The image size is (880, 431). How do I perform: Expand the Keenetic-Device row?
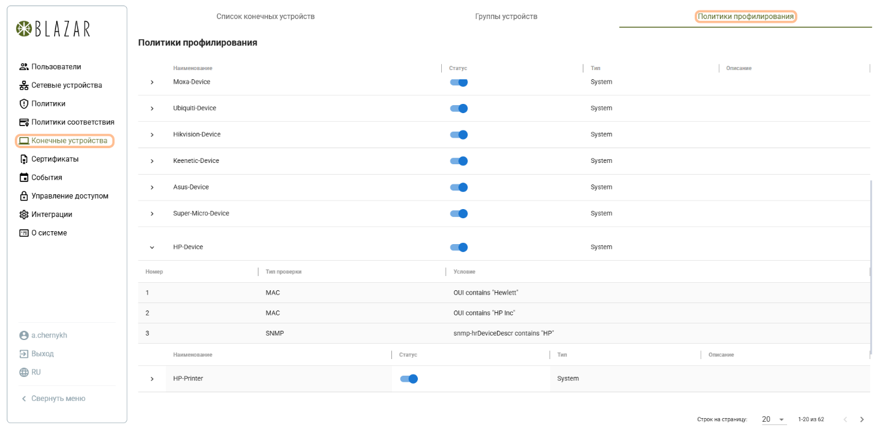coord(152,161)
